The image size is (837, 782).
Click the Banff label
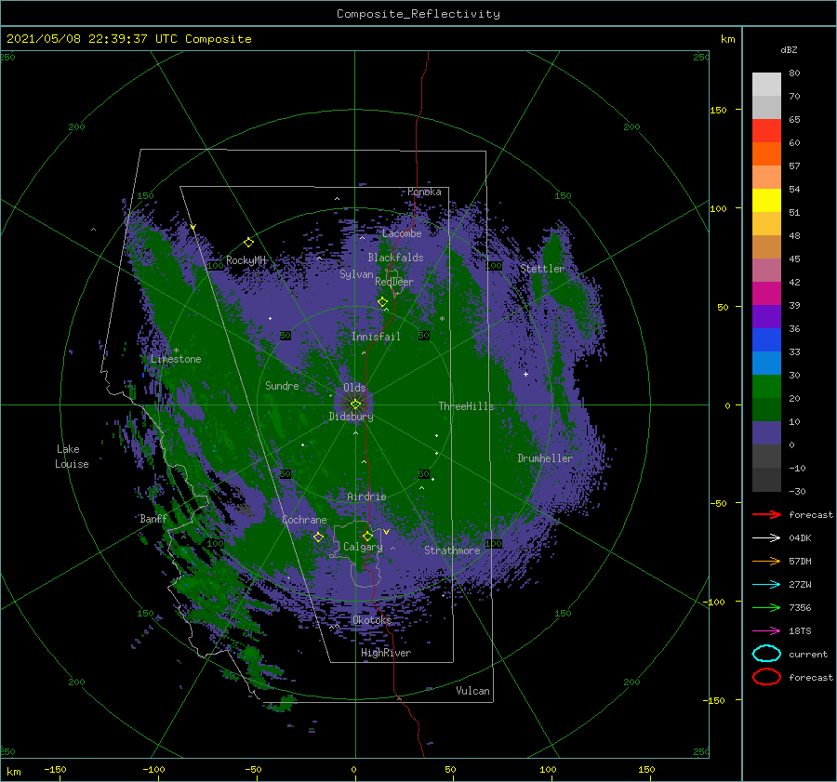click(153, 518)
